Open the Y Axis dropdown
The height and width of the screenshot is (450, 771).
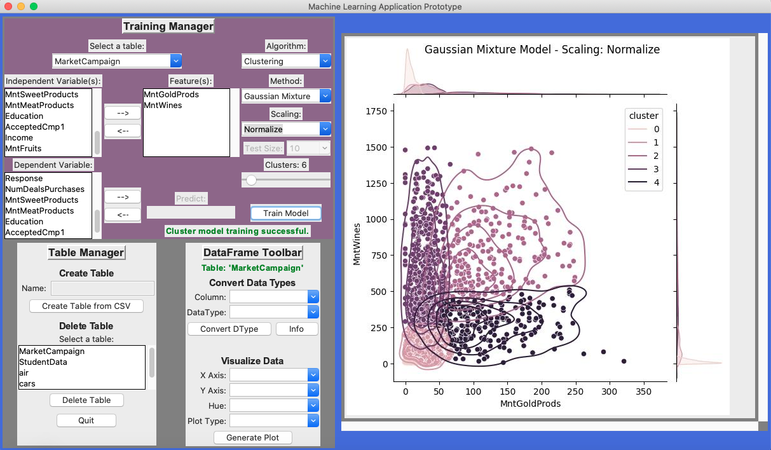coord(274,390)
